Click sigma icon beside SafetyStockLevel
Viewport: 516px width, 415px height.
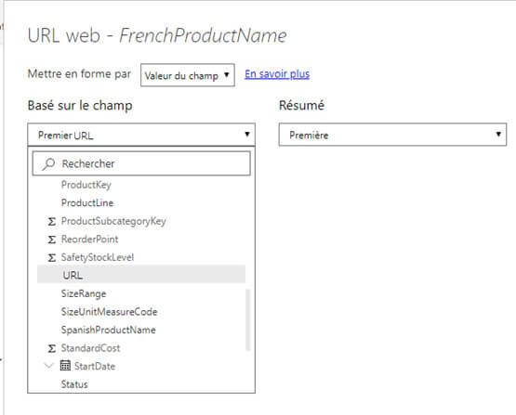click(x=52, y=257)
